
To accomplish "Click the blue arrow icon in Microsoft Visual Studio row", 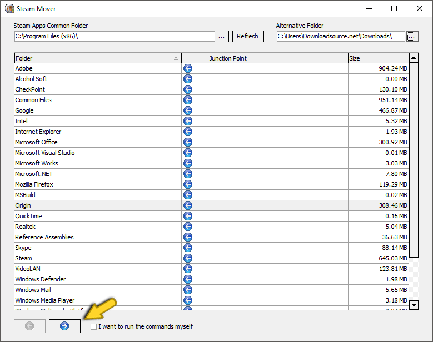I will click(x=188, y=153).
